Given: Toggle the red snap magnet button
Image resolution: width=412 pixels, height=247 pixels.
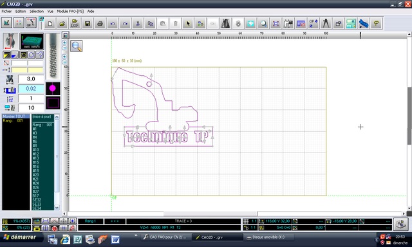Looking at the screenshot, I should pyautogui.click(x=54, y=228).
